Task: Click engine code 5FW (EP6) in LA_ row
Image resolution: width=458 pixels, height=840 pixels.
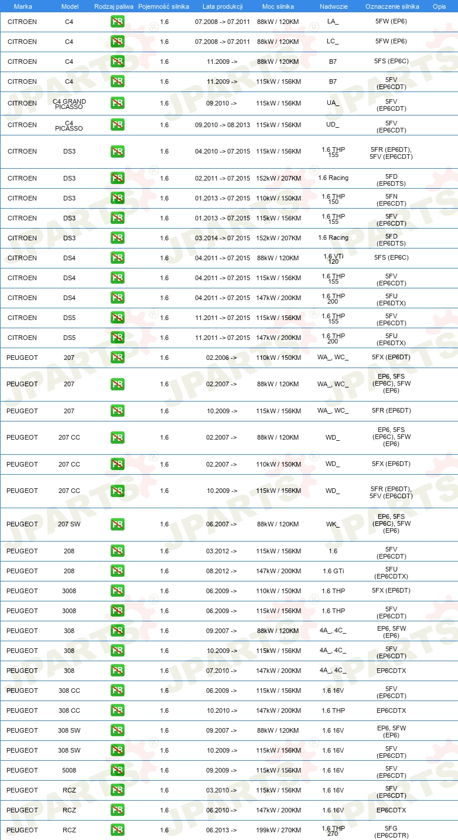Action: 391,22
